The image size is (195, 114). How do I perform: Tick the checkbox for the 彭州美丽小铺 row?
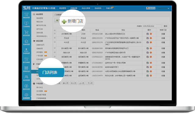[55, 48]
